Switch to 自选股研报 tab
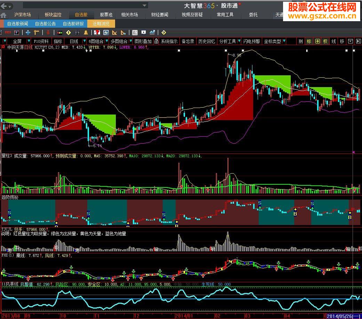Screen dimensions: 362x319 (x=73, y=24)
